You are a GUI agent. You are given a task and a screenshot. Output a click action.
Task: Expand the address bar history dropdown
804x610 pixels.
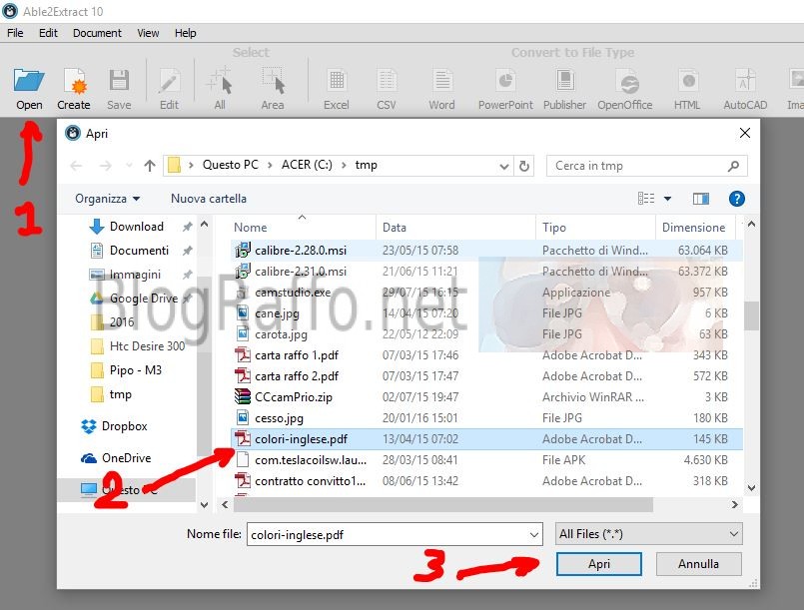pyautogui.click(x=504, y=167)
